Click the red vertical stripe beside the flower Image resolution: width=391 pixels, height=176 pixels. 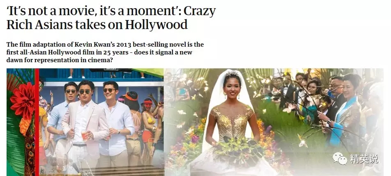coord(37,122)
